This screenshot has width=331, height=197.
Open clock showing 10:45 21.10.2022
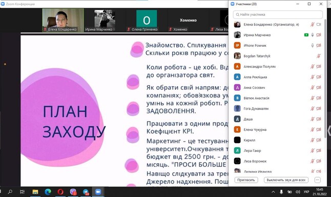320,192
